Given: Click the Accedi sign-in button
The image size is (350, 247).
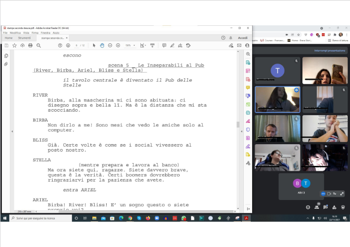Looking at the screenshot, I should point(242,38).
